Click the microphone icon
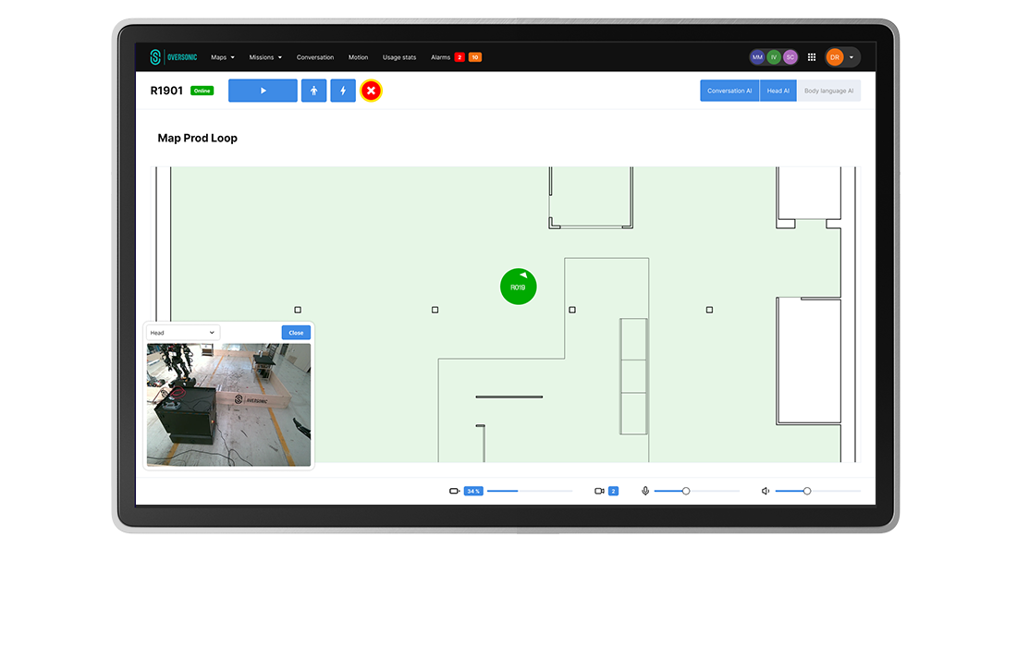The height and width of the screenshot is (647, 1017). pyautogui.click(x=645, y=491)
